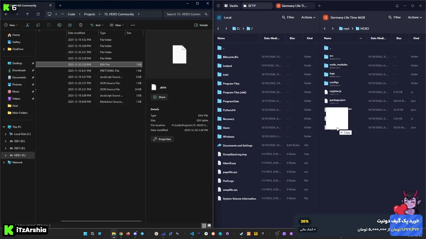The height and width of the screenshot is (239, 426).
Task: Open Windows taskbar search
Action: pos(93,234)
